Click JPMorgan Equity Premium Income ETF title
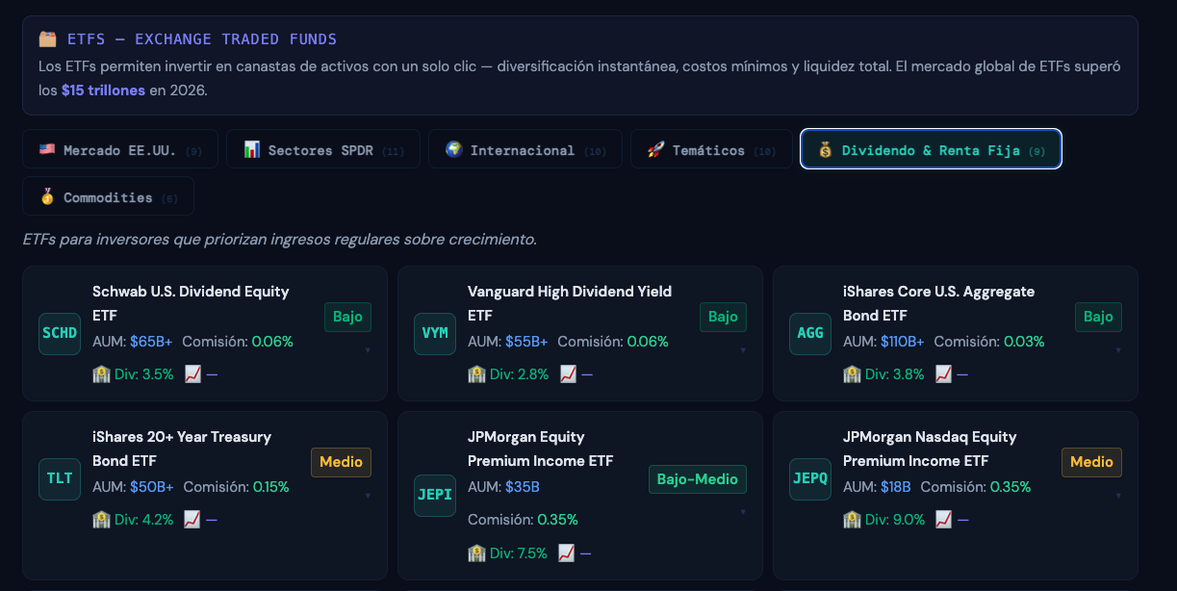This screenshot has height=591, width=1177. click(x=540, y=449)
